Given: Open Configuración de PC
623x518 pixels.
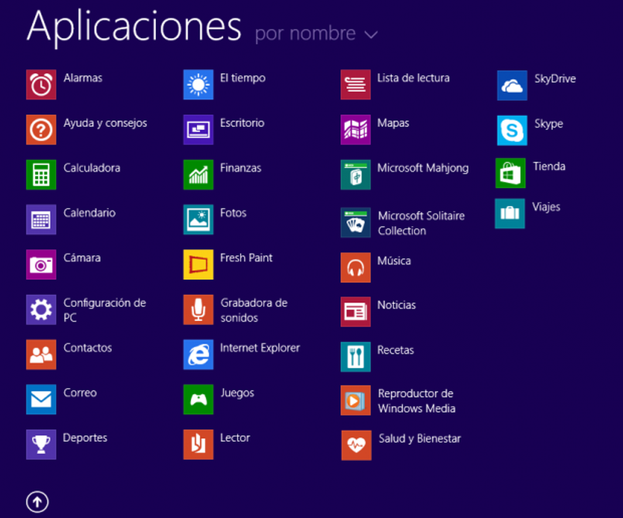Looking at the screenshot, I should pyautogui.click(x=41, y=310).
